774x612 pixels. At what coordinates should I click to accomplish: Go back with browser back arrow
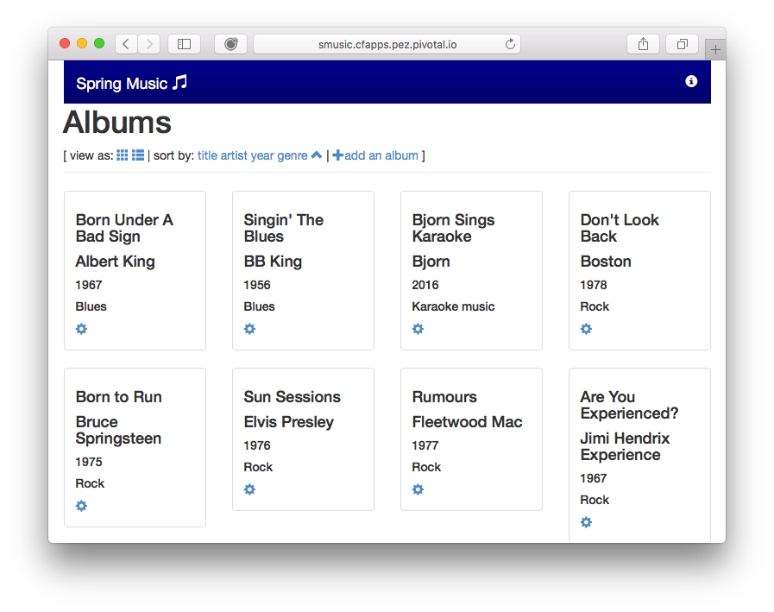126,44
